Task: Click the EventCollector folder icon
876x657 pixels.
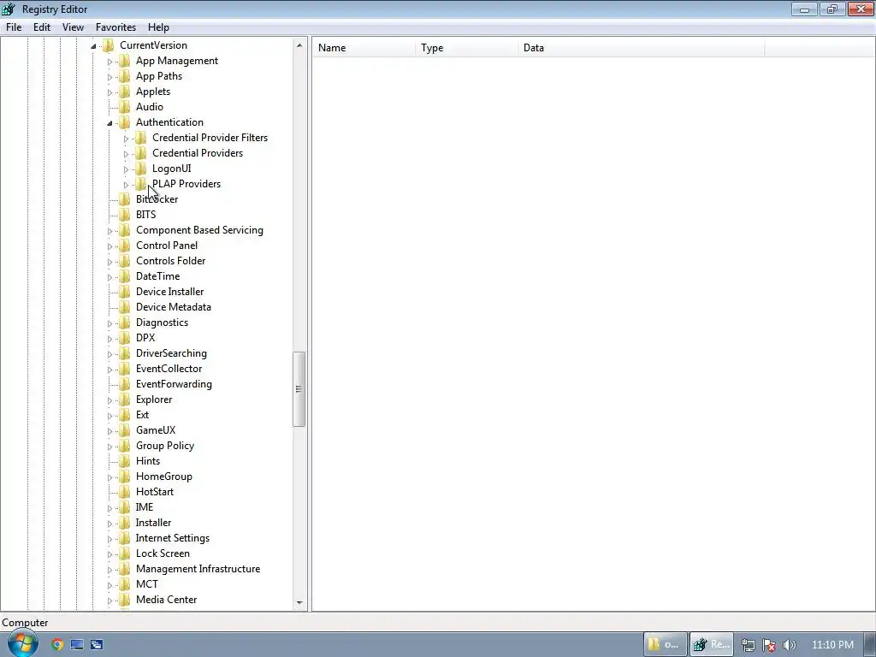Action: tap(125, 369)
